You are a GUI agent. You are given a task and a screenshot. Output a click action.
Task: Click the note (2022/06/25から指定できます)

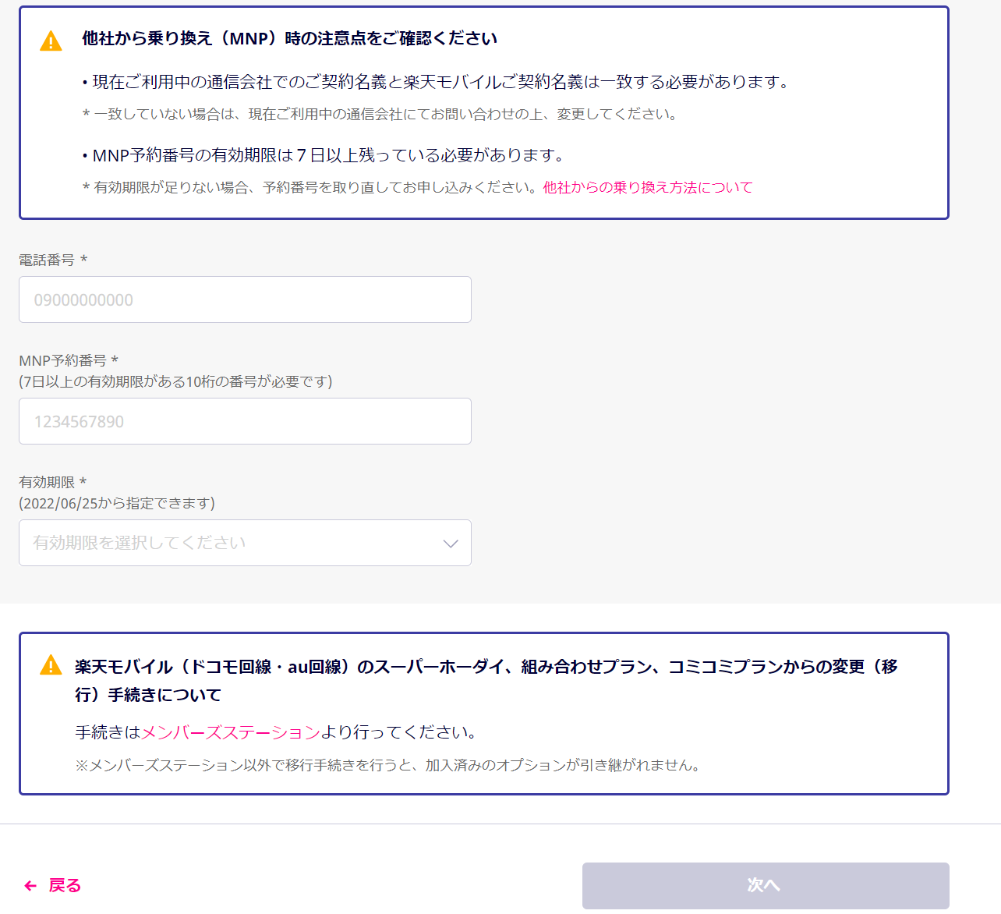click(x=117, y=503)
